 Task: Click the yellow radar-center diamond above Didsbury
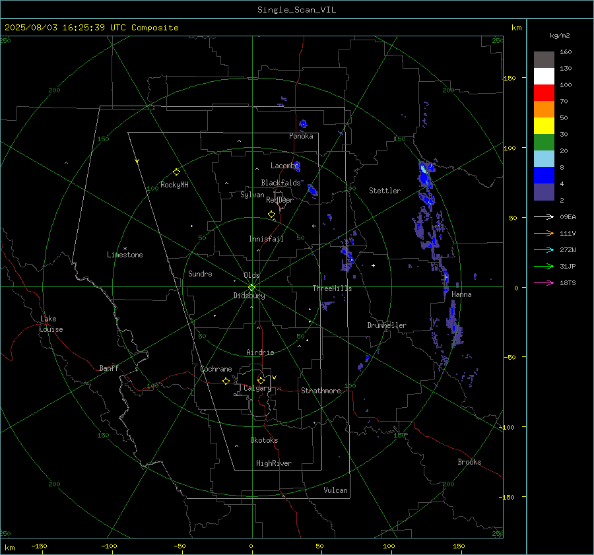251,288
